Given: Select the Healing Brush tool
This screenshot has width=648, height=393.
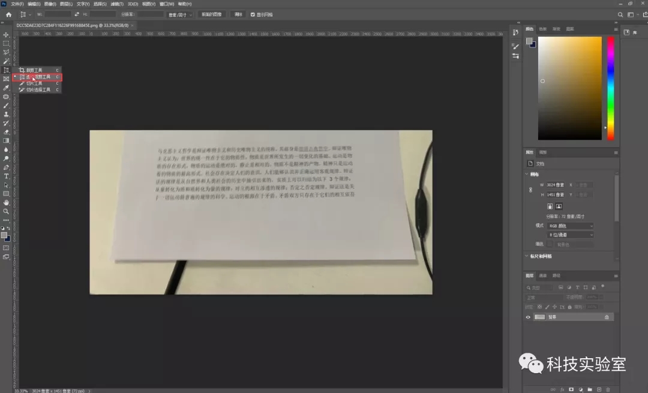Looking at the screenshot, I should click(x=6, y=97).
